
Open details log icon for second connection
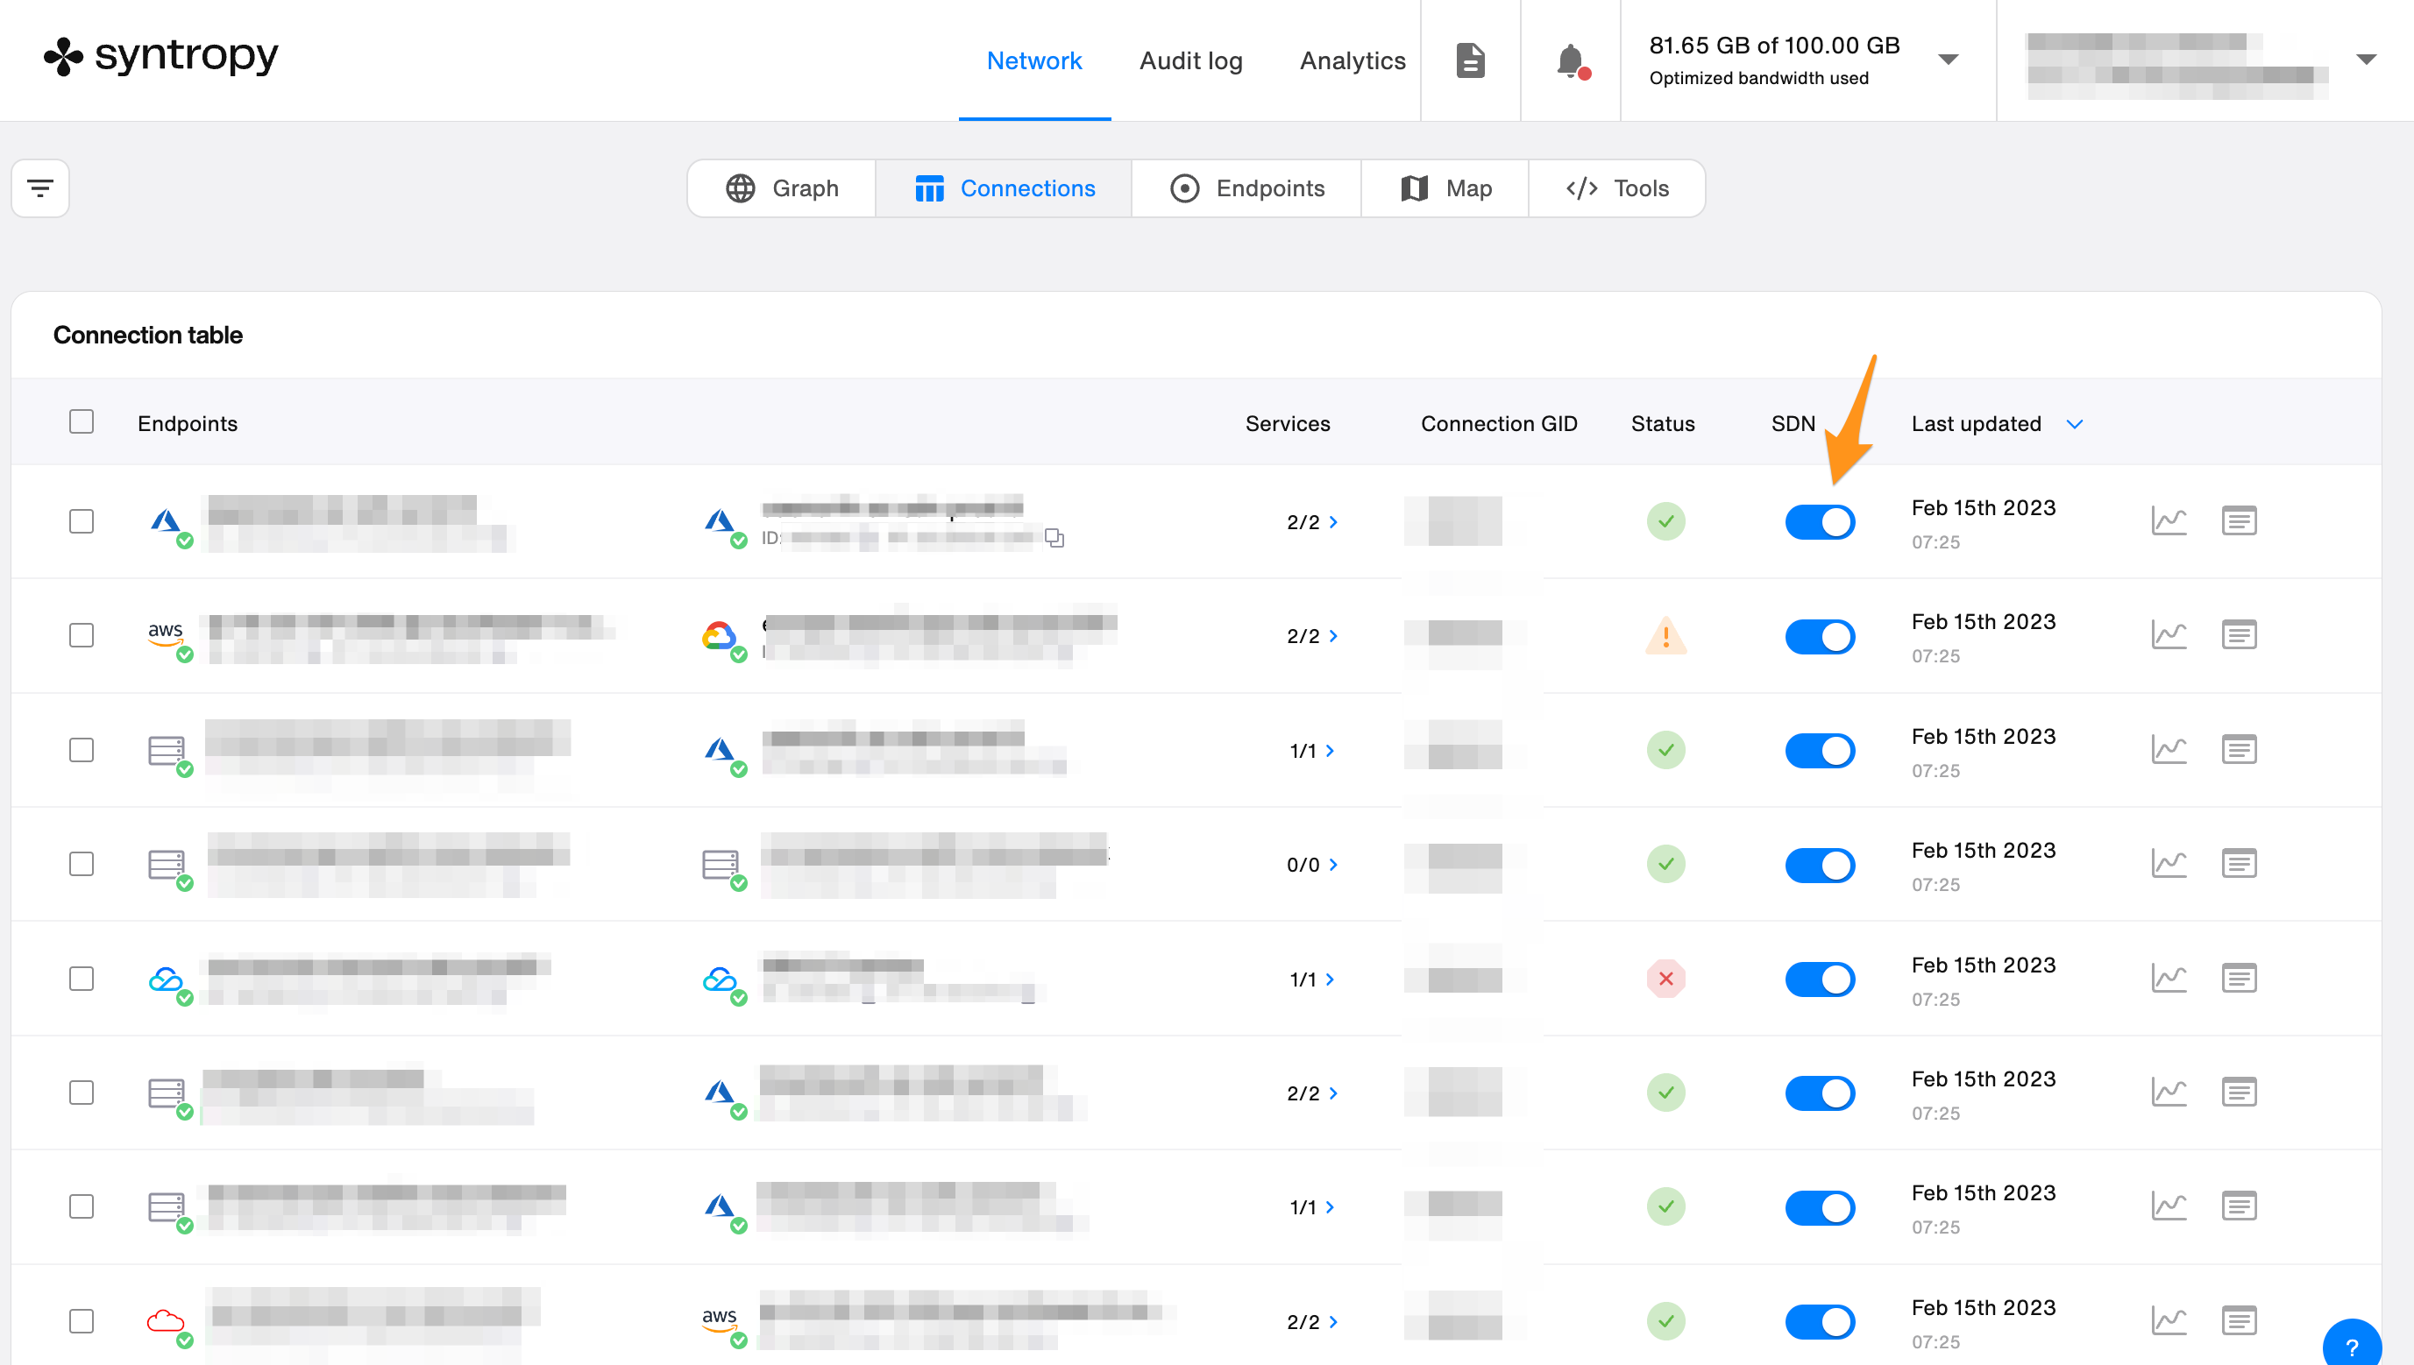pos(2239,635)
